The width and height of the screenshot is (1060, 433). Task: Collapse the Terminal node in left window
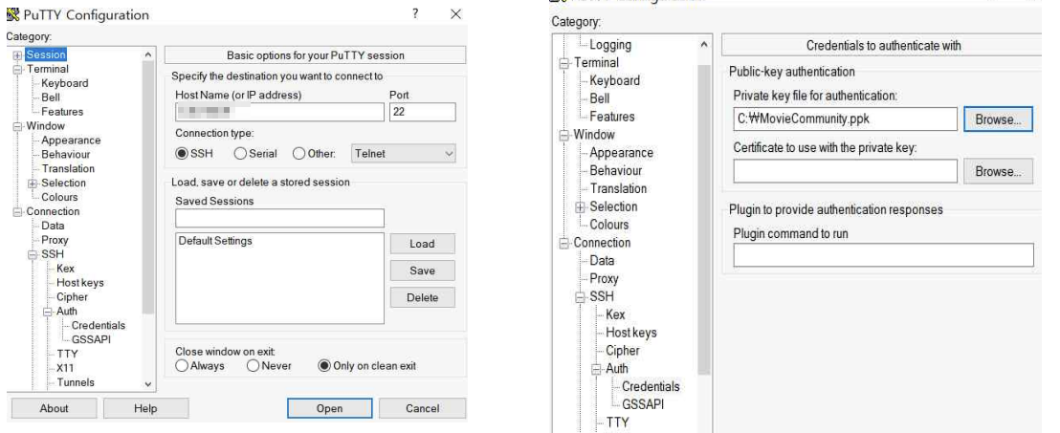(x=17, y=69)
